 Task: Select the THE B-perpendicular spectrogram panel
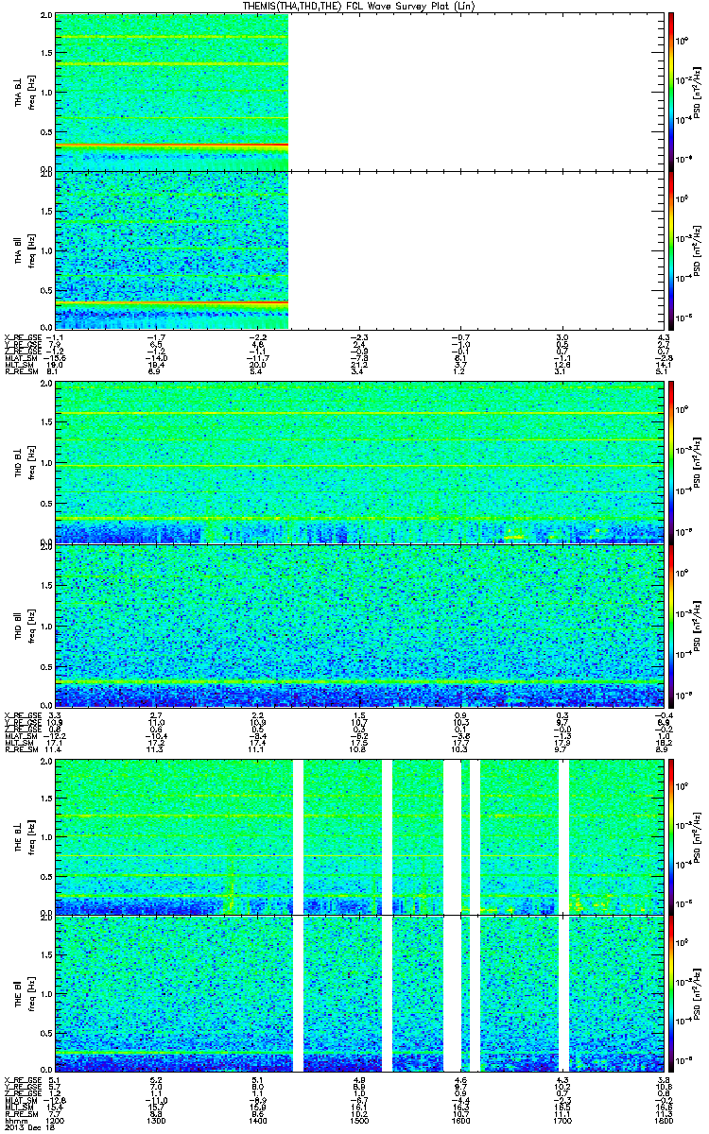pyautogui.click(x=356, y=836)
